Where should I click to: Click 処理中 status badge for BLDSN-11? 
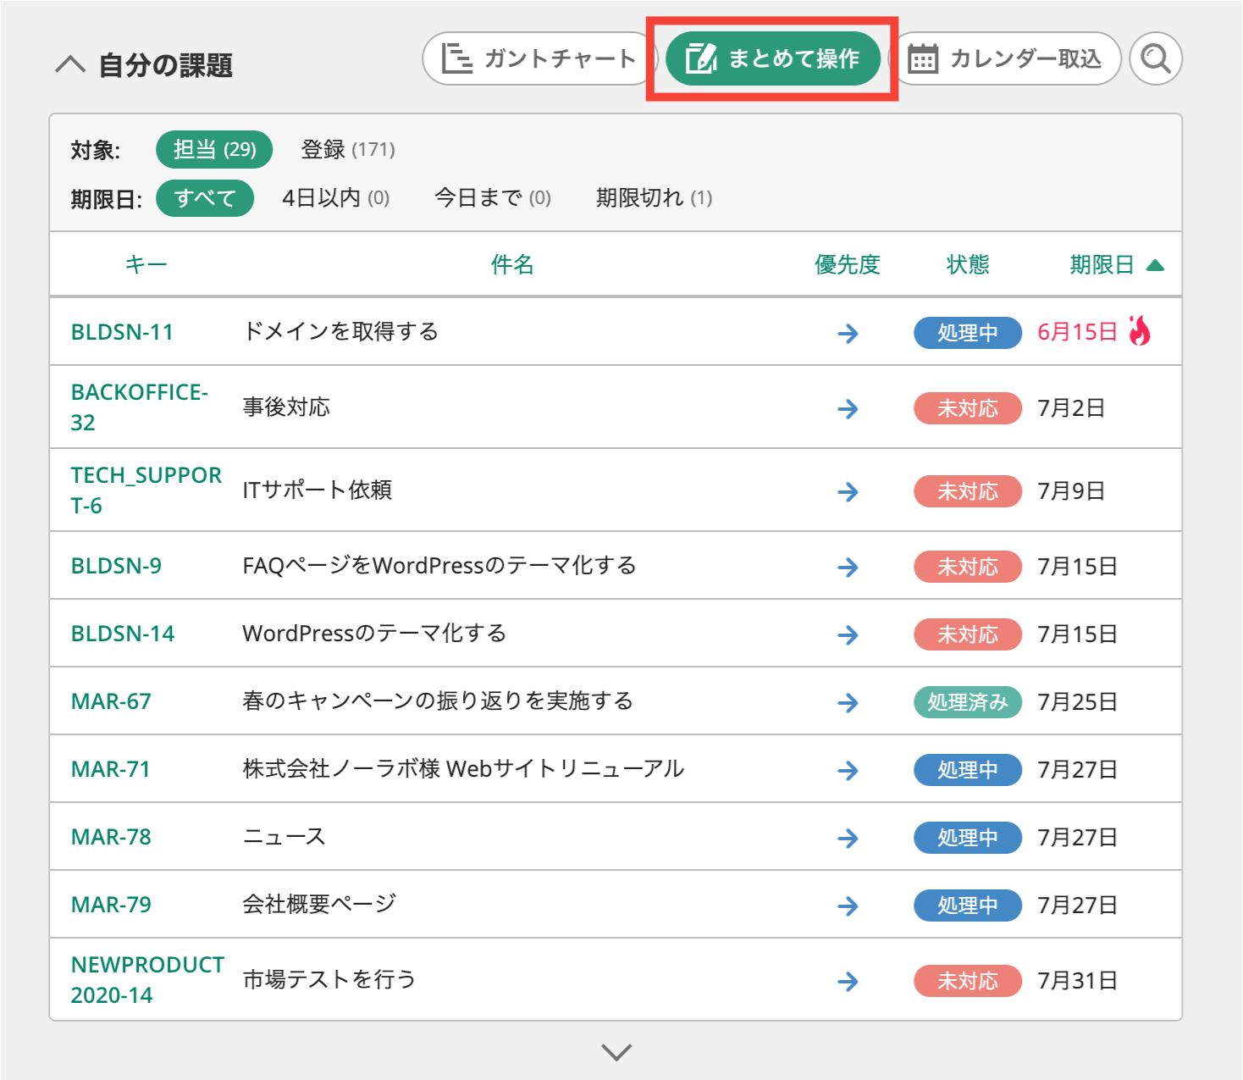(968, 333)
